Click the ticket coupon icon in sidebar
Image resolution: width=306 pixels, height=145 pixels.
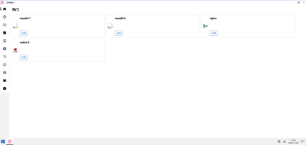pos(5,81)
